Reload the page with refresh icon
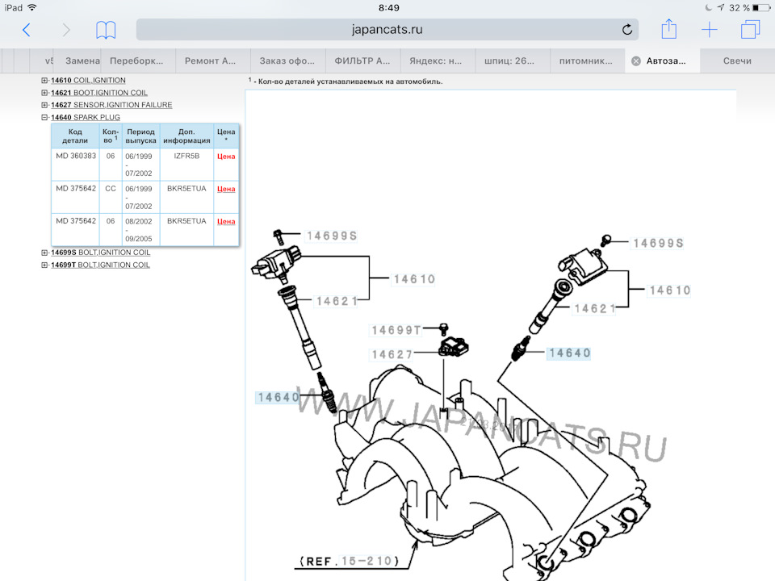This screenshot has width=775, height=581. 627,31
